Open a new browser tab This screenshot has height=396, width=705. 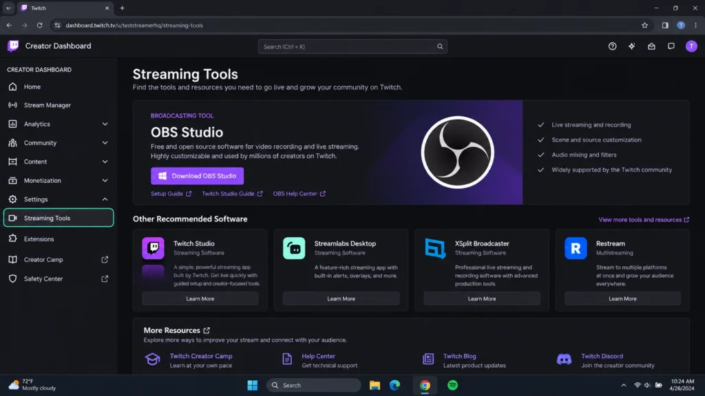point(123,8)
